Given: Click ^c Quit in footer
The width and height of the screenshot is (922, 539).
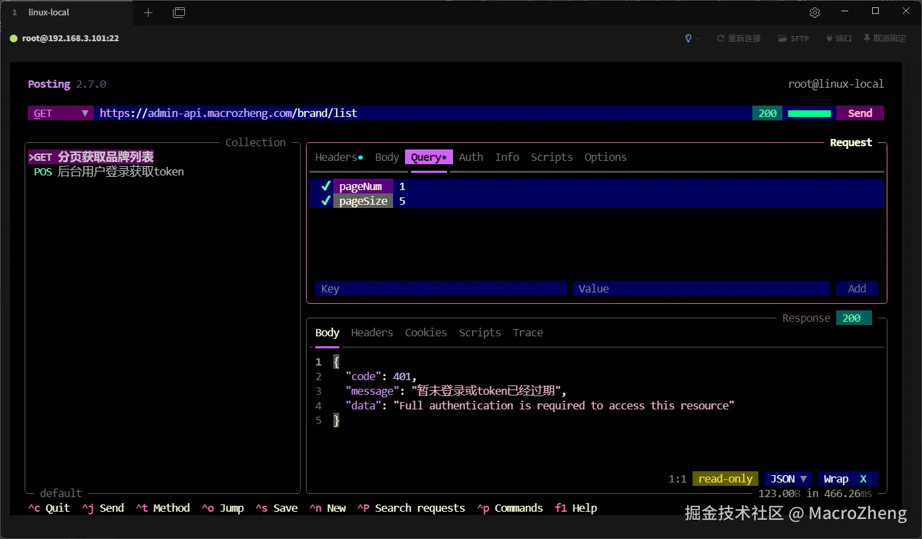Looking at the screenshot, I should 49,508.
